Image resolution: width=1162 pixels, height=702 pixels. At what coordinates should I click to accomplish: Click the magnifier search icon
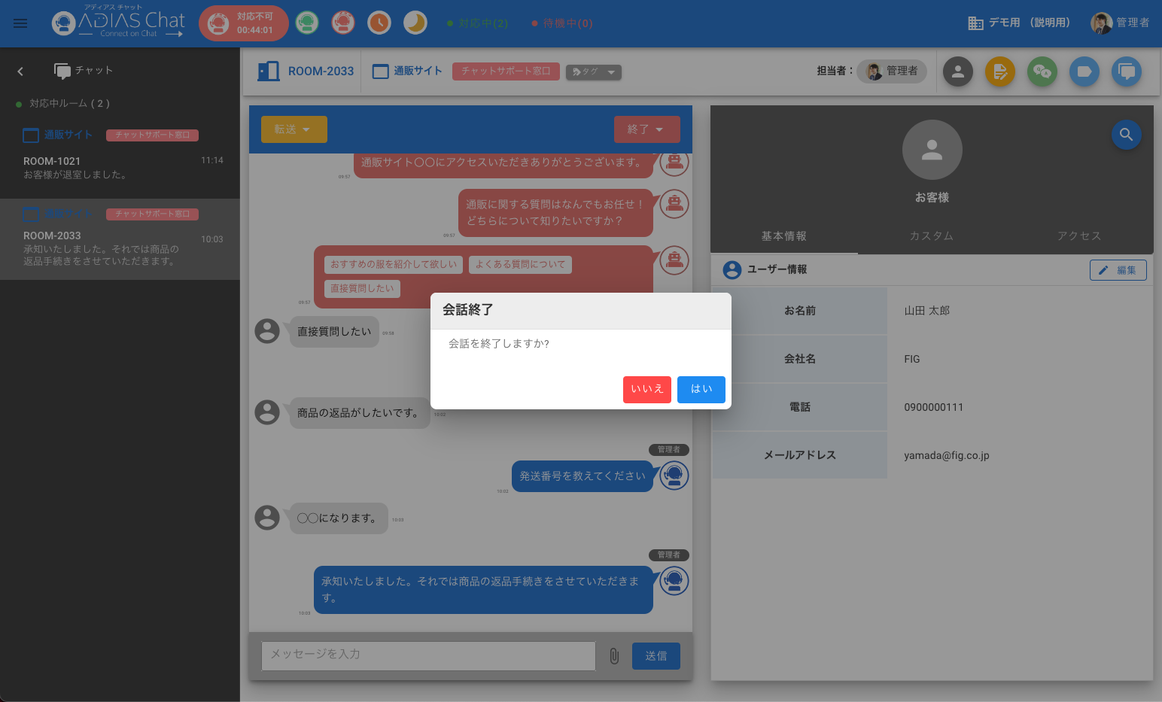point(1126,135)
